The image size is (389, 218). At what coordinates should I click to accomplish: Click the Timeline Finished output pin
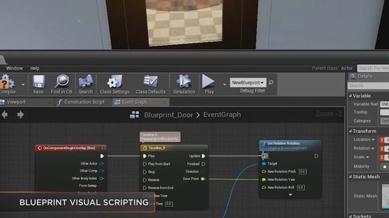pos(204,164)
